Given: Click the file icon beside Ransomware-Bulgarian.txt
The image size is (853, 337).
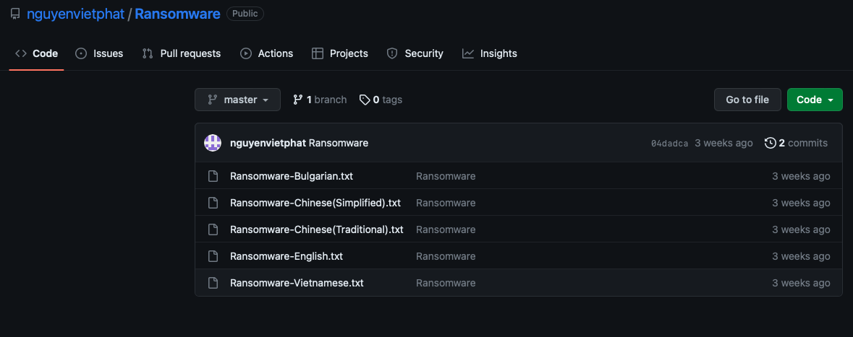Looking at the screenshot, I should coord(213,176).
